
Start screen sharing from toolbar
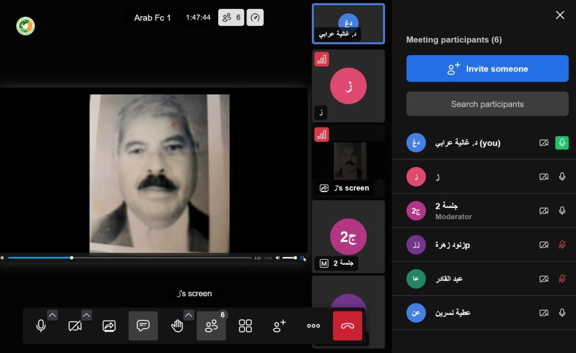[x=109, y=325]
